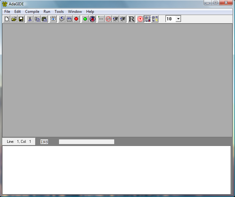Click the build icon with downward blue arrows
The height and width of the screenshot is (197, 235).
pyautogui.click(x=69, y=19)
